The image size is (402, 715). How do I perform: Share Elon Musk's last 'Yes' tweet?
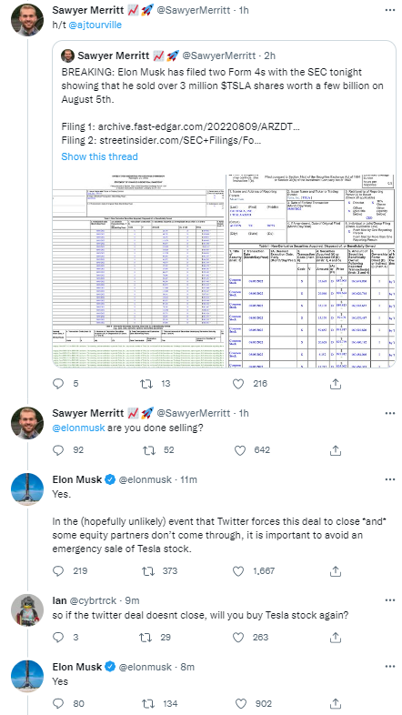tap(335, 703)
